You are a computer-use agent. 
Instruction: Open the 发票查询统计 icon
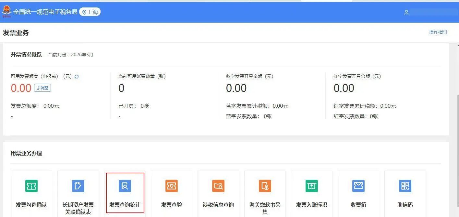pyautogui.click(x=125, y=186)
